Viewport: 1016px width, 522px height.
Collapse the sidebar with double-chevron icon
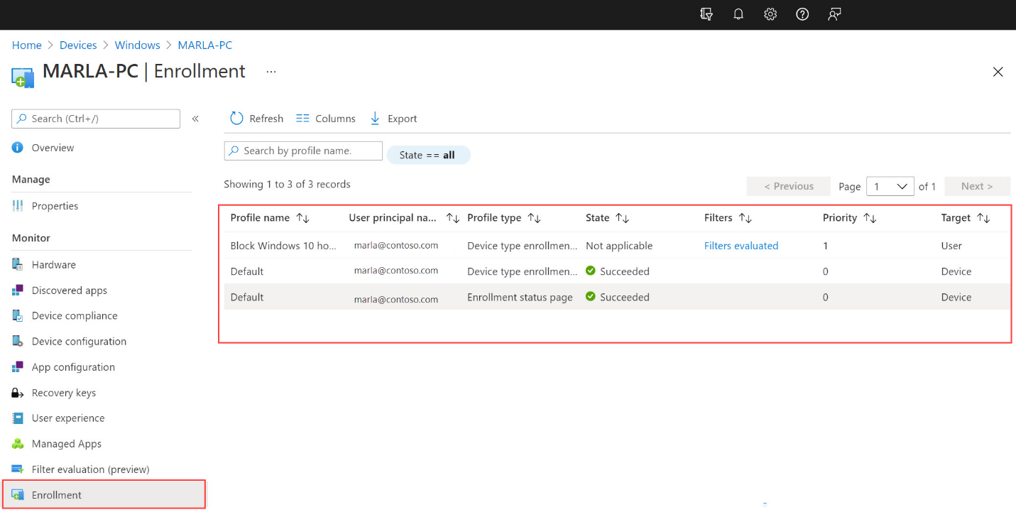[x=195, y=119]
